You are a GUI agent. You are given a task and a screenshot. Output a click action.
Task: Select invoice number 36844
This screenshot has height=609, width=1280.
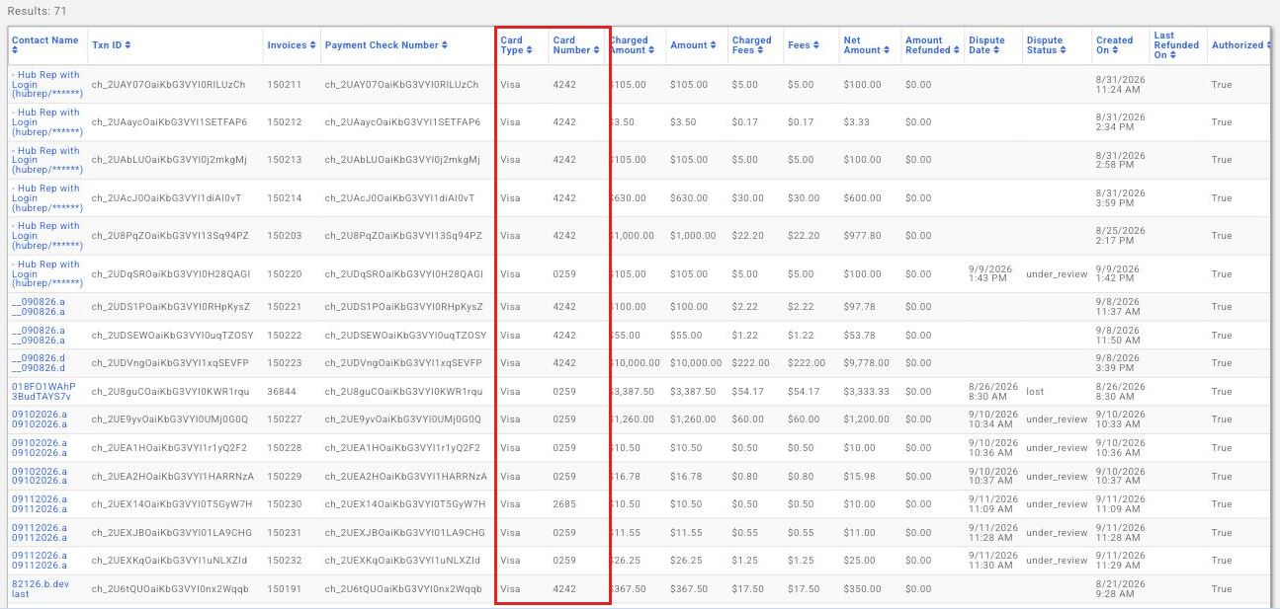tap(281, 392)
